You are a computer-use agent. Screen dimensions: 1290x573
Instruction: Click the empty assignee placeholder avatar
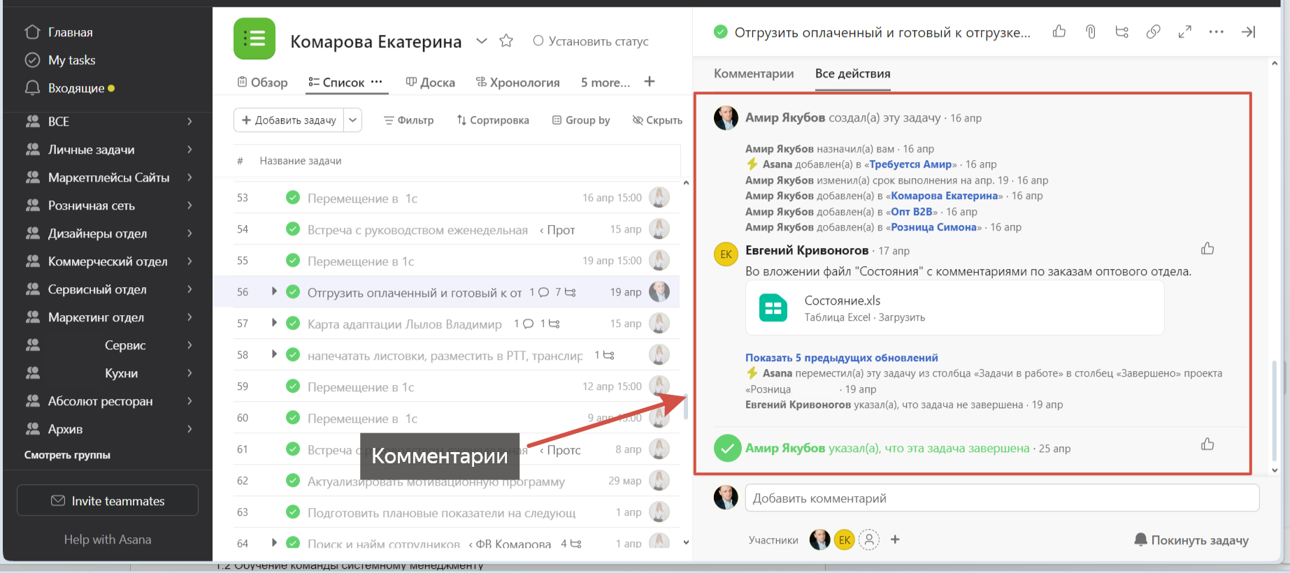click(869, 539)
